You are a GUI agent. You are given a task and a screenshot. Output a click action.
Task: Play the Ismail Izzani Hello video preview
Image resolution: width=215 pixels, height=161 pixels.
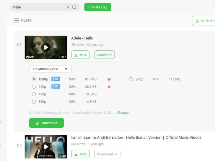pyautogui.click(x=46, y=147)
